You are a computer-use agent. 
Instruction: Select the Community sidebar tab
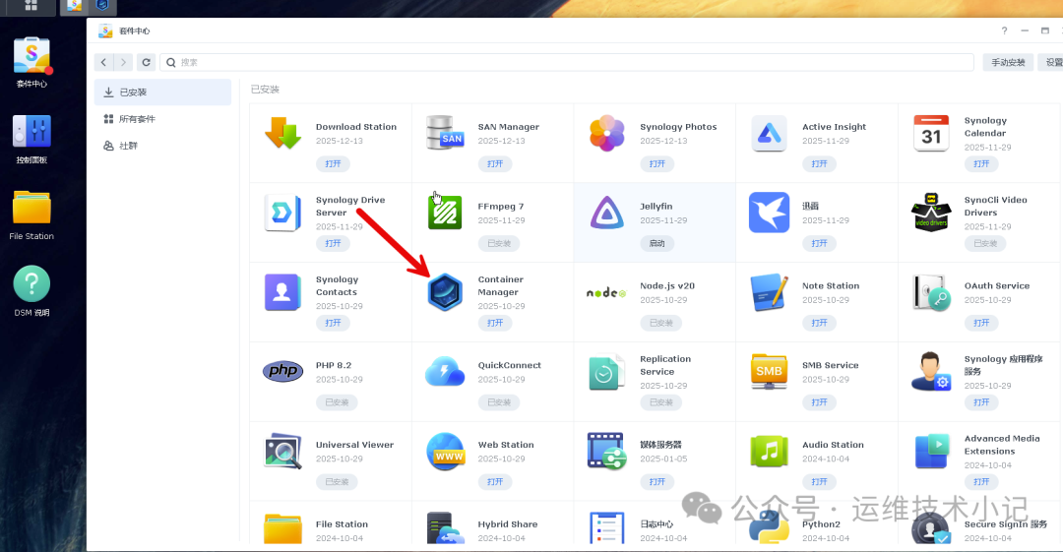162,146
